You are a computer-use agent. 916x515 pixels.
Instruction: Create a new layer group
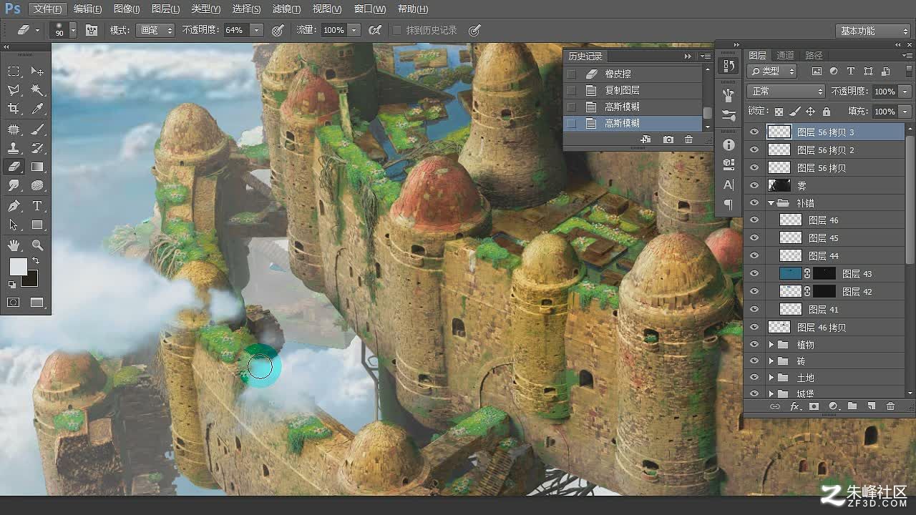[x=852, y=406]
